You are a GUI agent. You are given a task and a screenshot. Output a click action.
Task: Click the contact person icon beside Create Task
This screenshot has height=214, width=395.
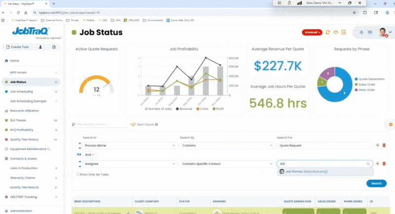coord(40,47)
